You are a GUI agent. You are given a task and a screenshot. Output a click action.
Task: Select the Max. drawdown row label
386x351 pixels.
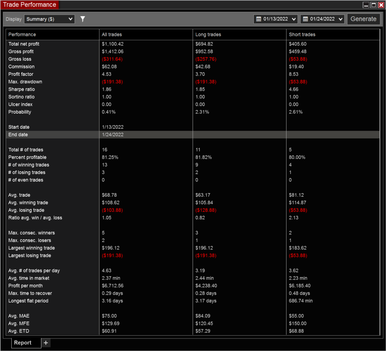coord(25,82)
